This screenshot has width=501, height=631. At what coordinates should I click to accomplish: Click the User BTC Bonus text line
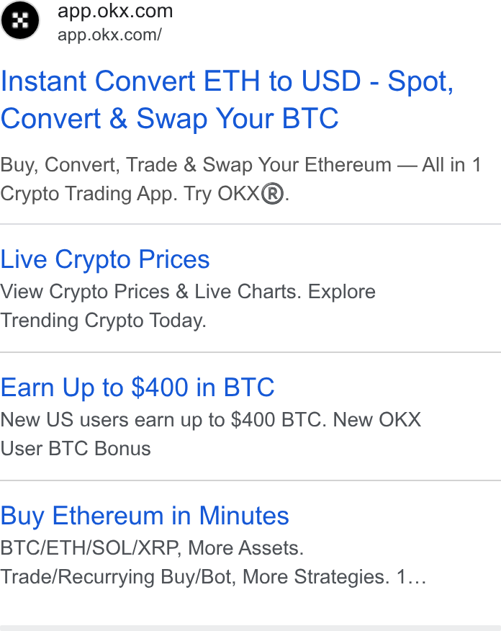[x=76, y=449]
